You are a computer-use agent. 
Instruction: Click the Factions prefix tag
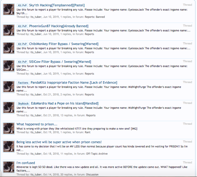[x=23, y=83]
